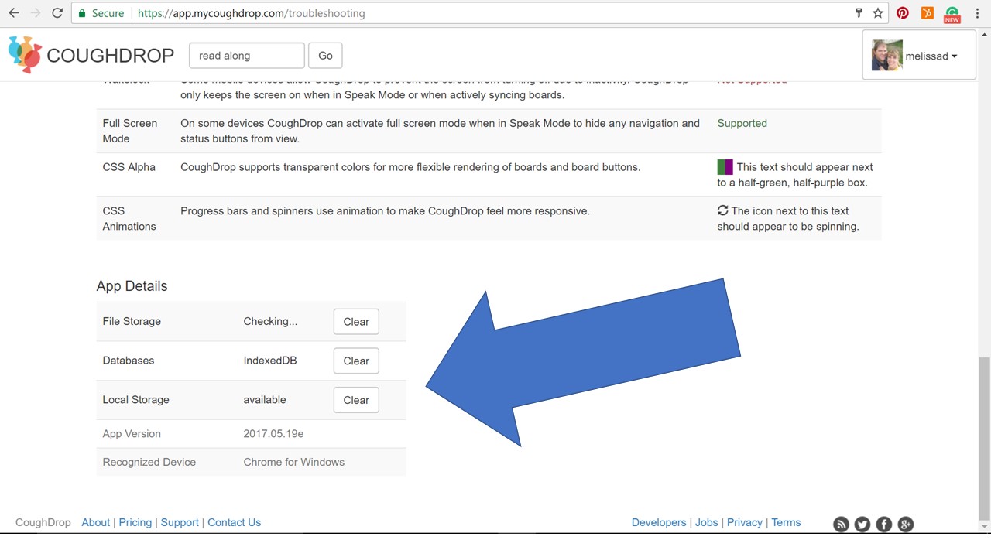This screenshot has height=557, width=991.
Task: Open the Contact Us footer link
Action: (234, 522)
